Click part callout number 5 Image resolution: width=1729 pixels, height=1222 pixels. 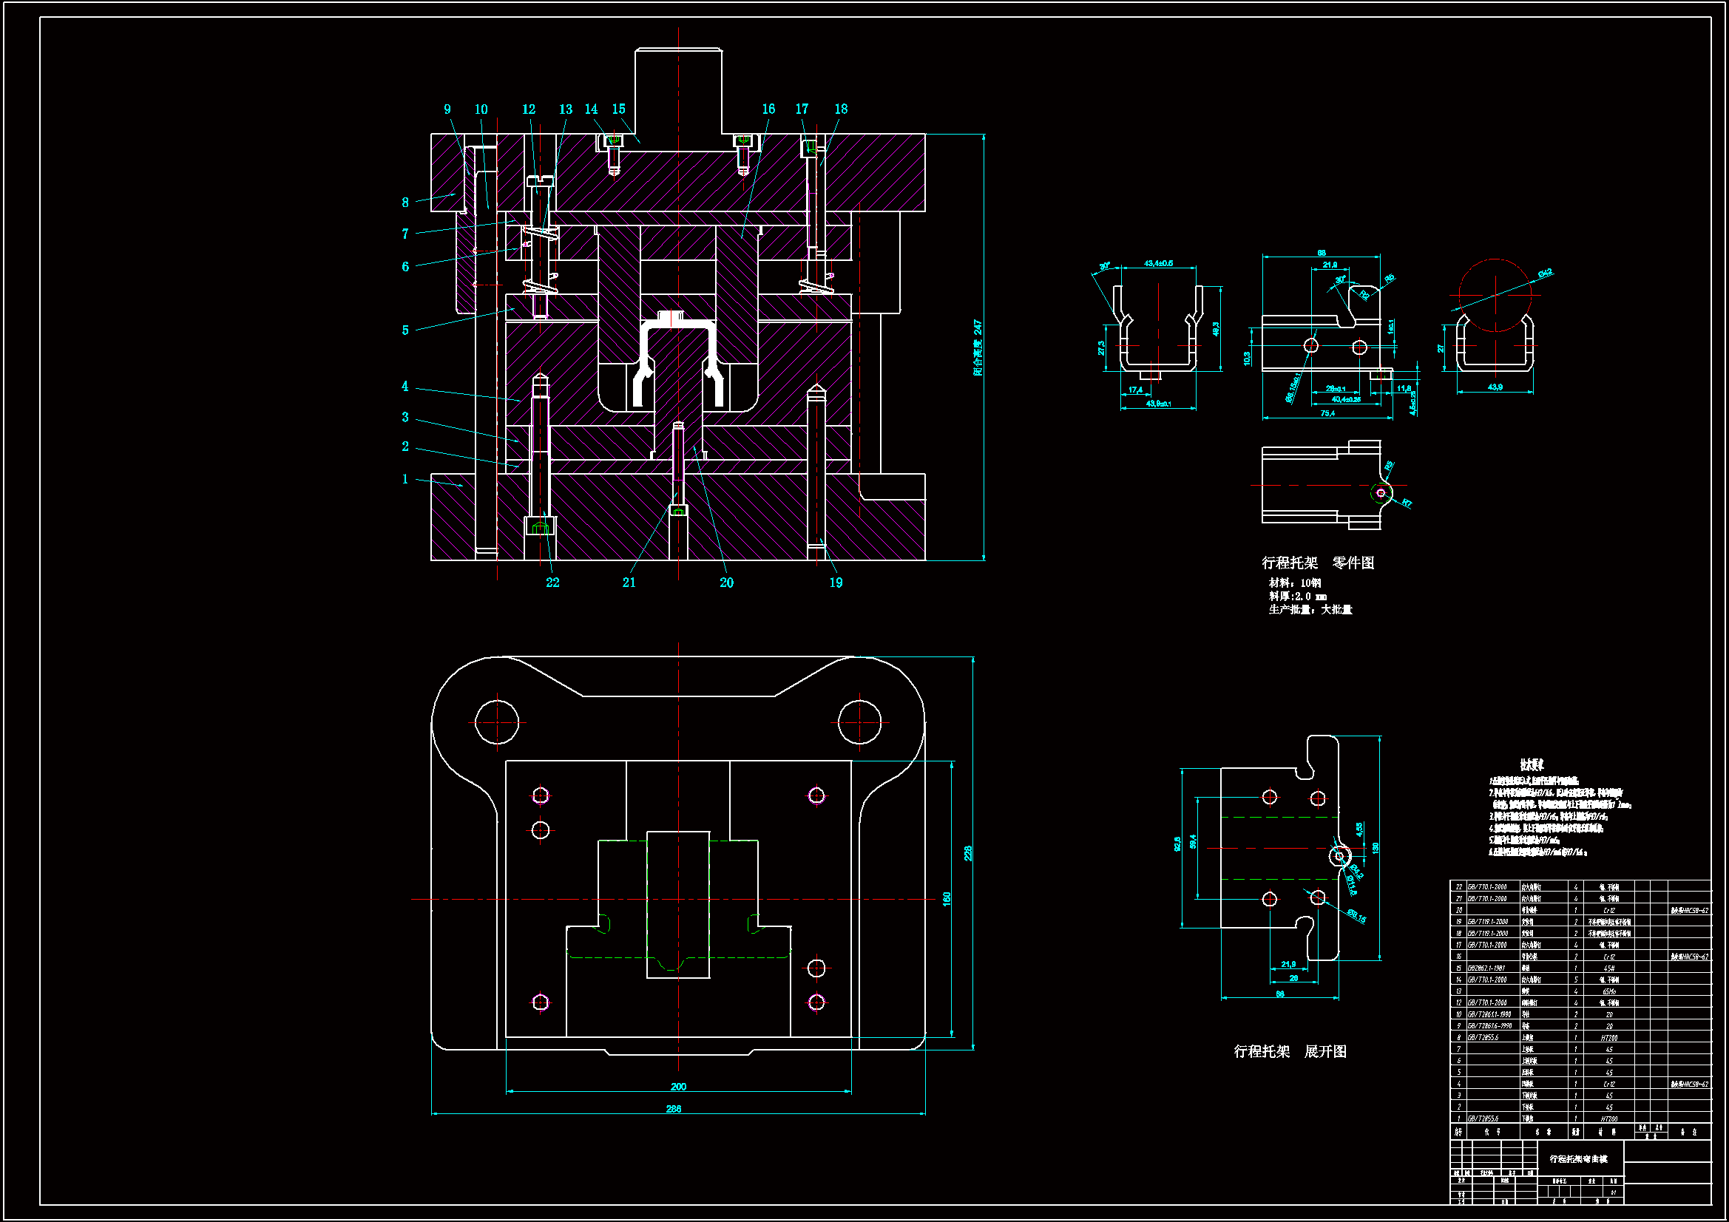click(x=405, y=330)
